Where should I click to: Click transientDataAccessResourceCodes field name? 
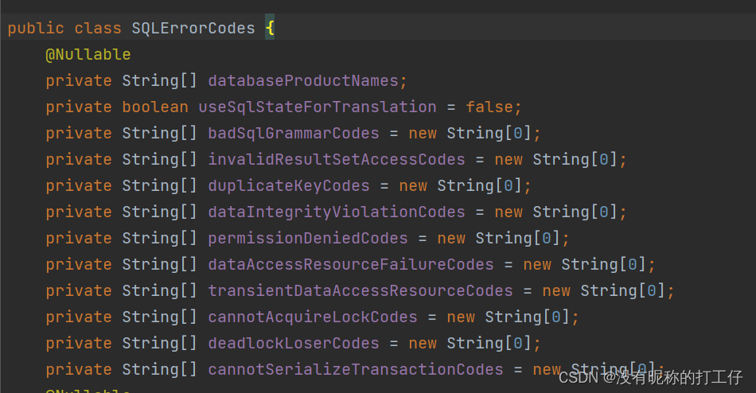tap(360, 291)
